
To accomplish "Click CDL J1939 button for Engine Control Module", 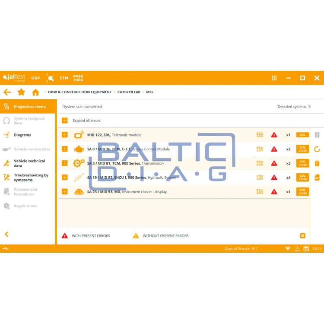I will tap(302, 149).
